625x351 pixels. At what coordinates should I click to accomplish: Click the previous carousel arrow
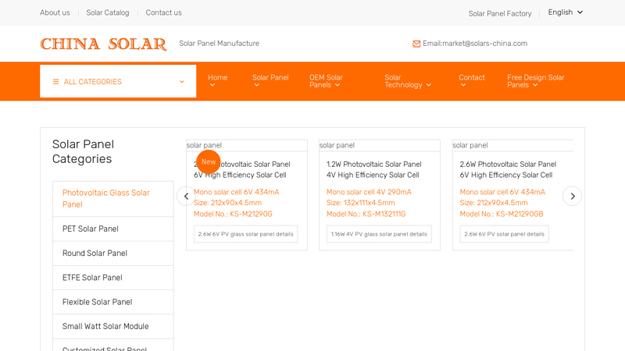[186, 197]
